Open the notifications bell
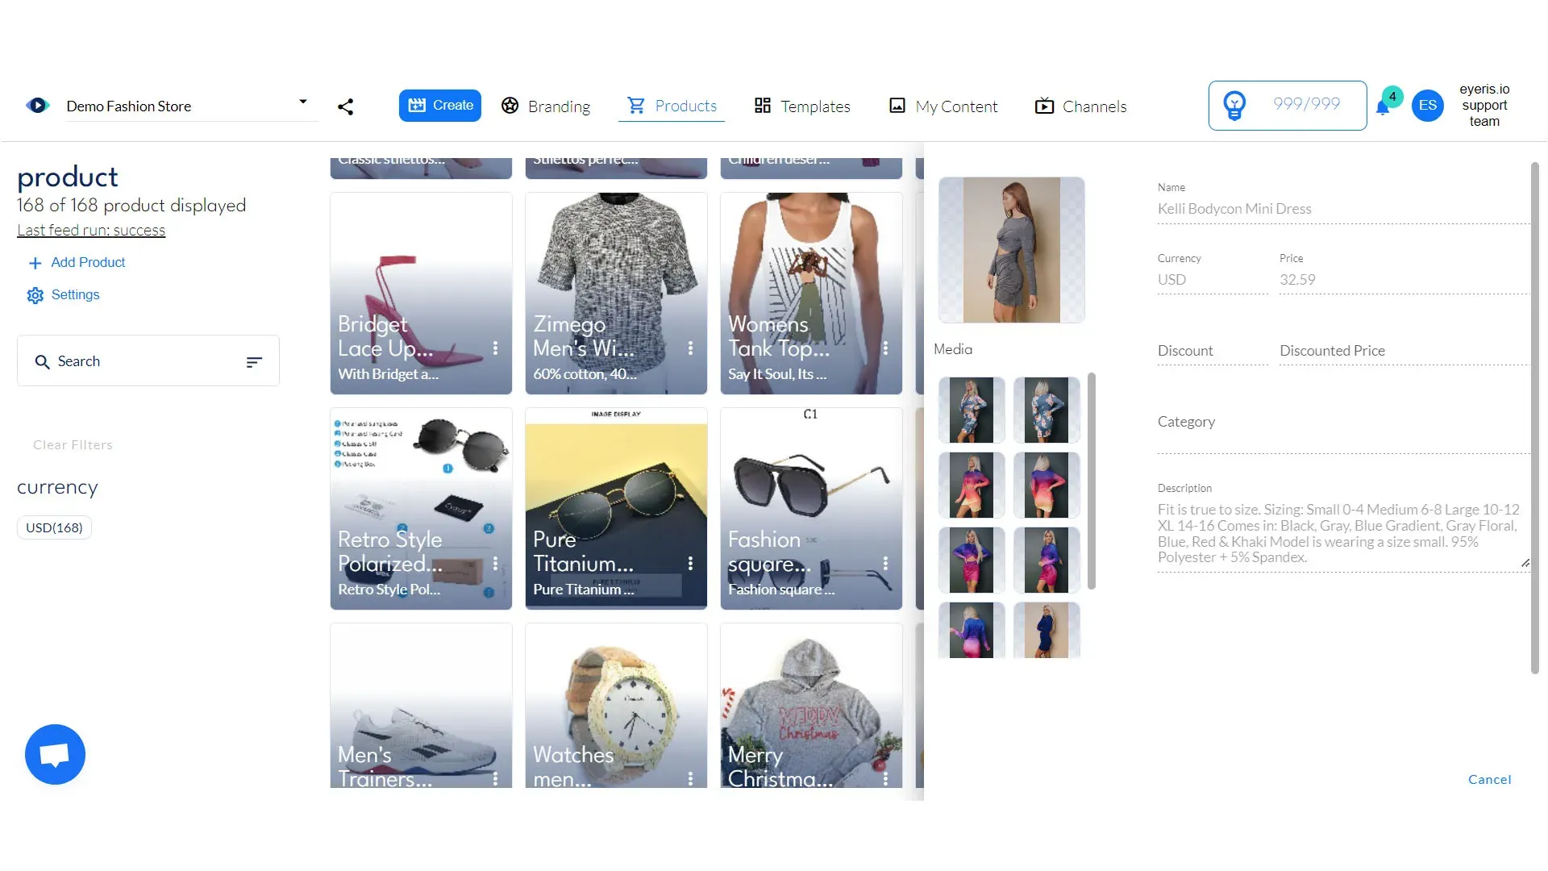Image resolution: width=1548 pixels, height=871 pixels. pos(1383,108)
